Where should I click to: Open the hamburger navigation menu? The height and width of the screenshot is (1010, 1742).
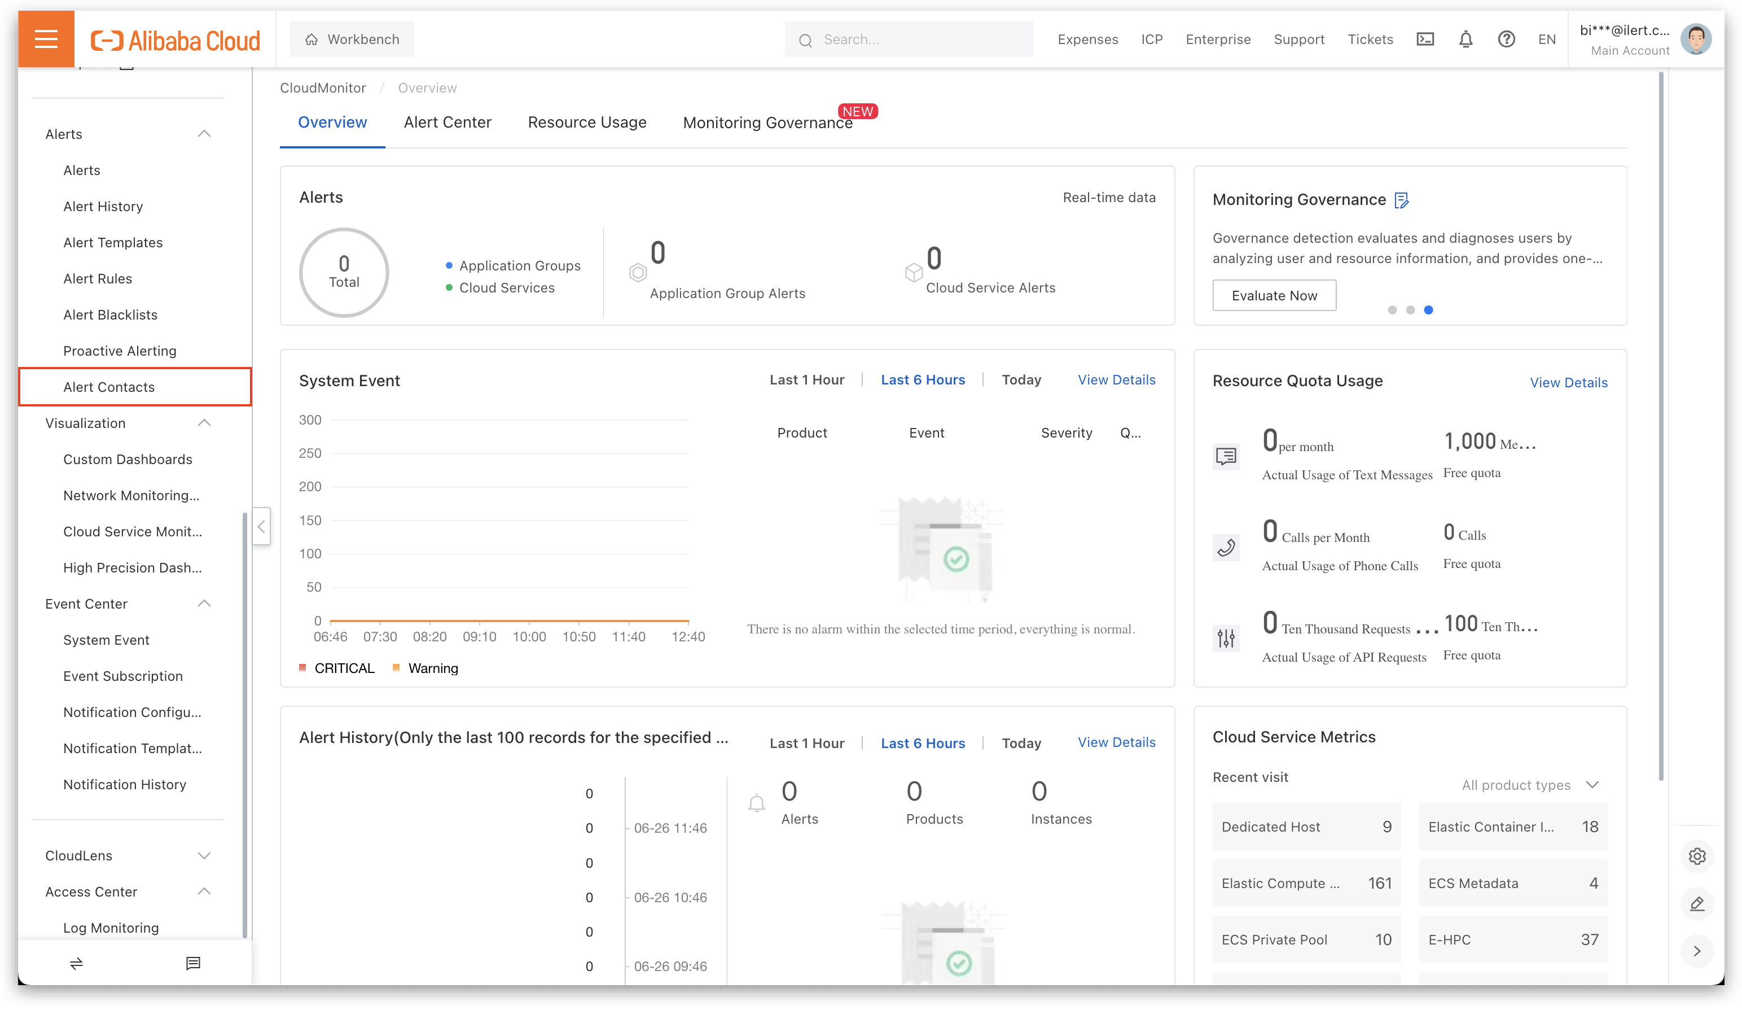point(46,40)
